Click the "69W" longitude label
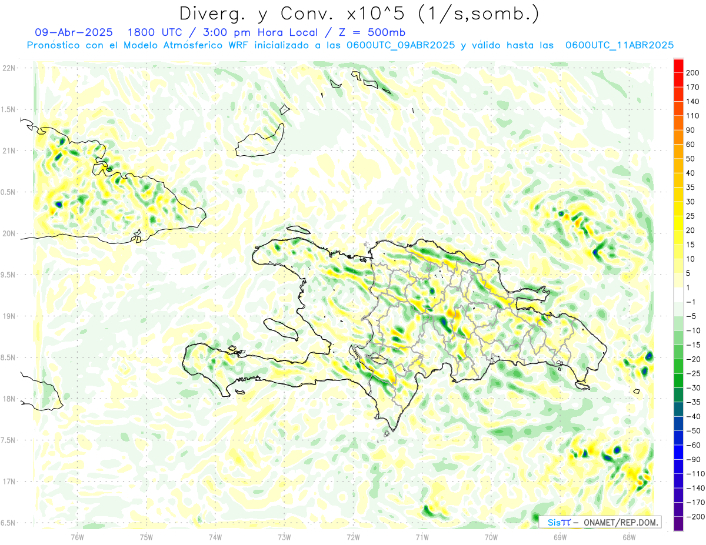The width and height of the screenshot is (706, 545). pyautogui.click(x=560, y=536)
